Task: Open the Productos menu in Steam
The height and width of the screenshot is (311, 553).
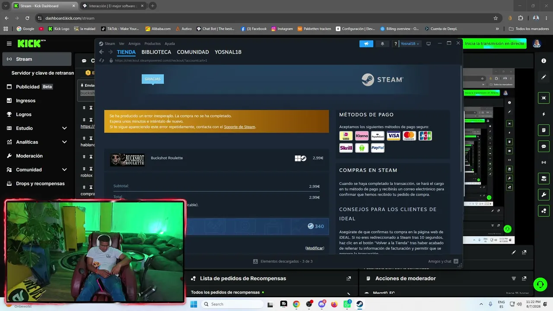Action: [x=153, y=44]
